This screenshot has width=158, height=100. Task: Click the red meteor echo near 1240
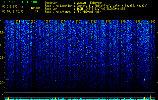click(x=153, y=78)
